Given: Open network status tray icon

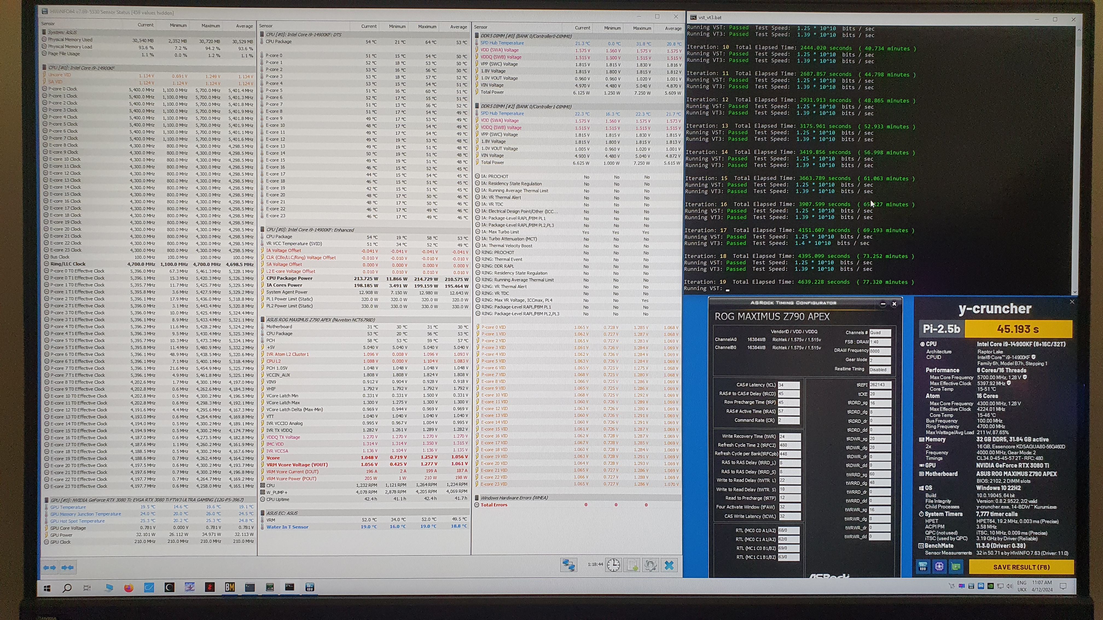Looking at the screenshot, I should click(1000, 586).
